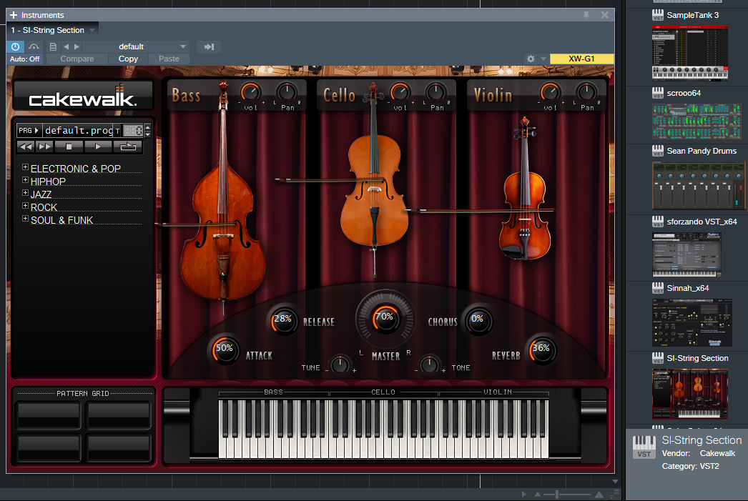This screenshot has width=748, height=501.
Task: Toggle pattern loop button
Action: 128,147
